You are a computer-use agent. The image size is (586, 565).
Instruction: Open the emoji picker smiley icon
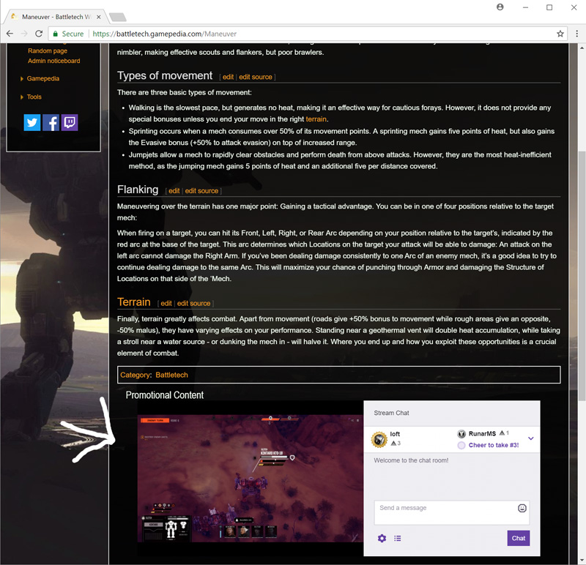click(x=522, y=508)
